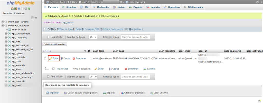Screen dimensions: 263x103
Task: Click the collapse top panel arrow at top left
Action: coord(43,2)
